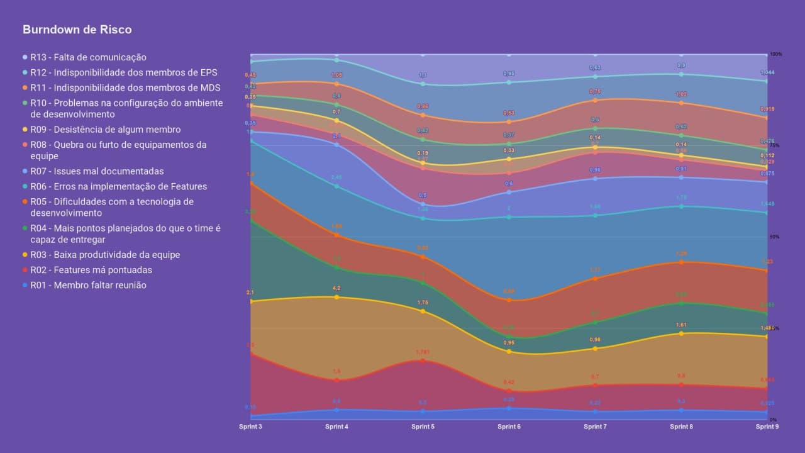
Task: Click the 0% axis label
Action: (x=774, y=420)
